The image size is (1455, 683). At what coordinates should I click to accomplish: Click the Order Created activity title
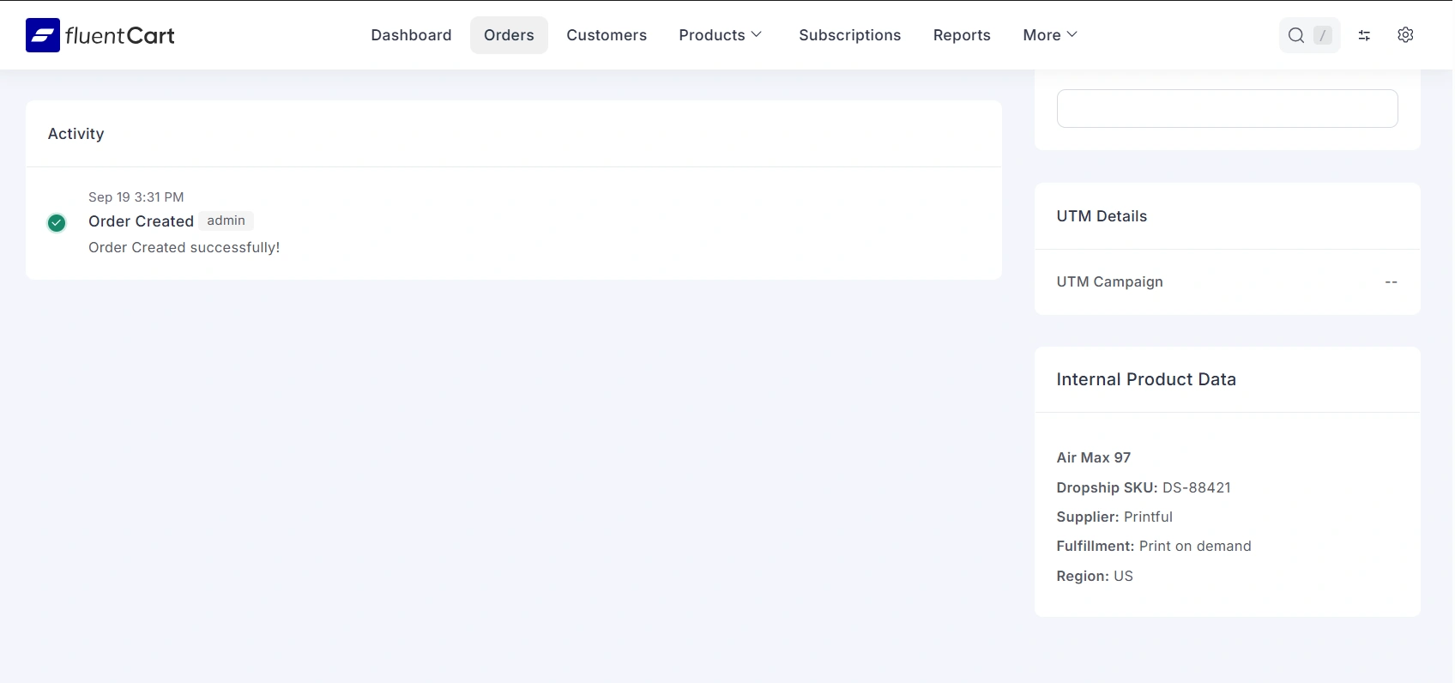coord(142,221)
